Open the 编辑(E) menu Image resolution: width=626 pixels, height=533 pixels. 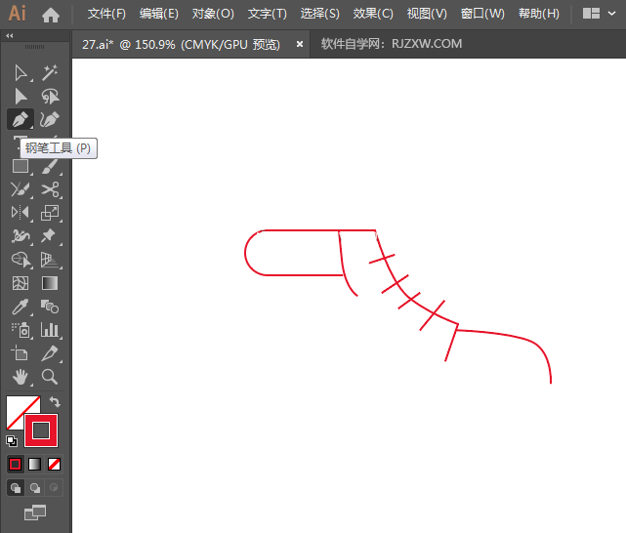click(159, 14)
